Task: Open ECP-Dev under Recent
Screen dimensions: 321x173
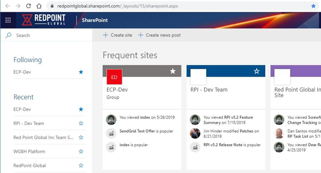Action: coord(22,109)
